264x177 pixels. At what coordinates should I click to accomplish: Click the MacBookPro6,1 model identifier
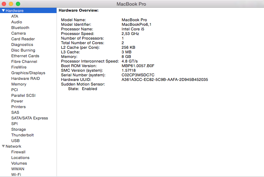click(136, 25)
